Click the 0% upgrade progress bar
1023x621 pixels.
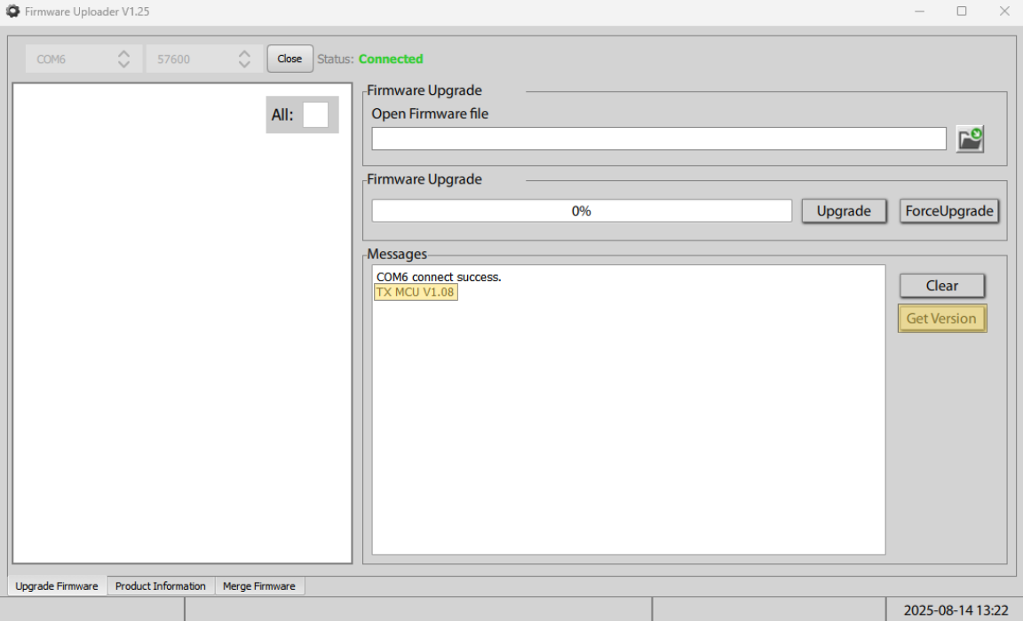coord(582,211)
